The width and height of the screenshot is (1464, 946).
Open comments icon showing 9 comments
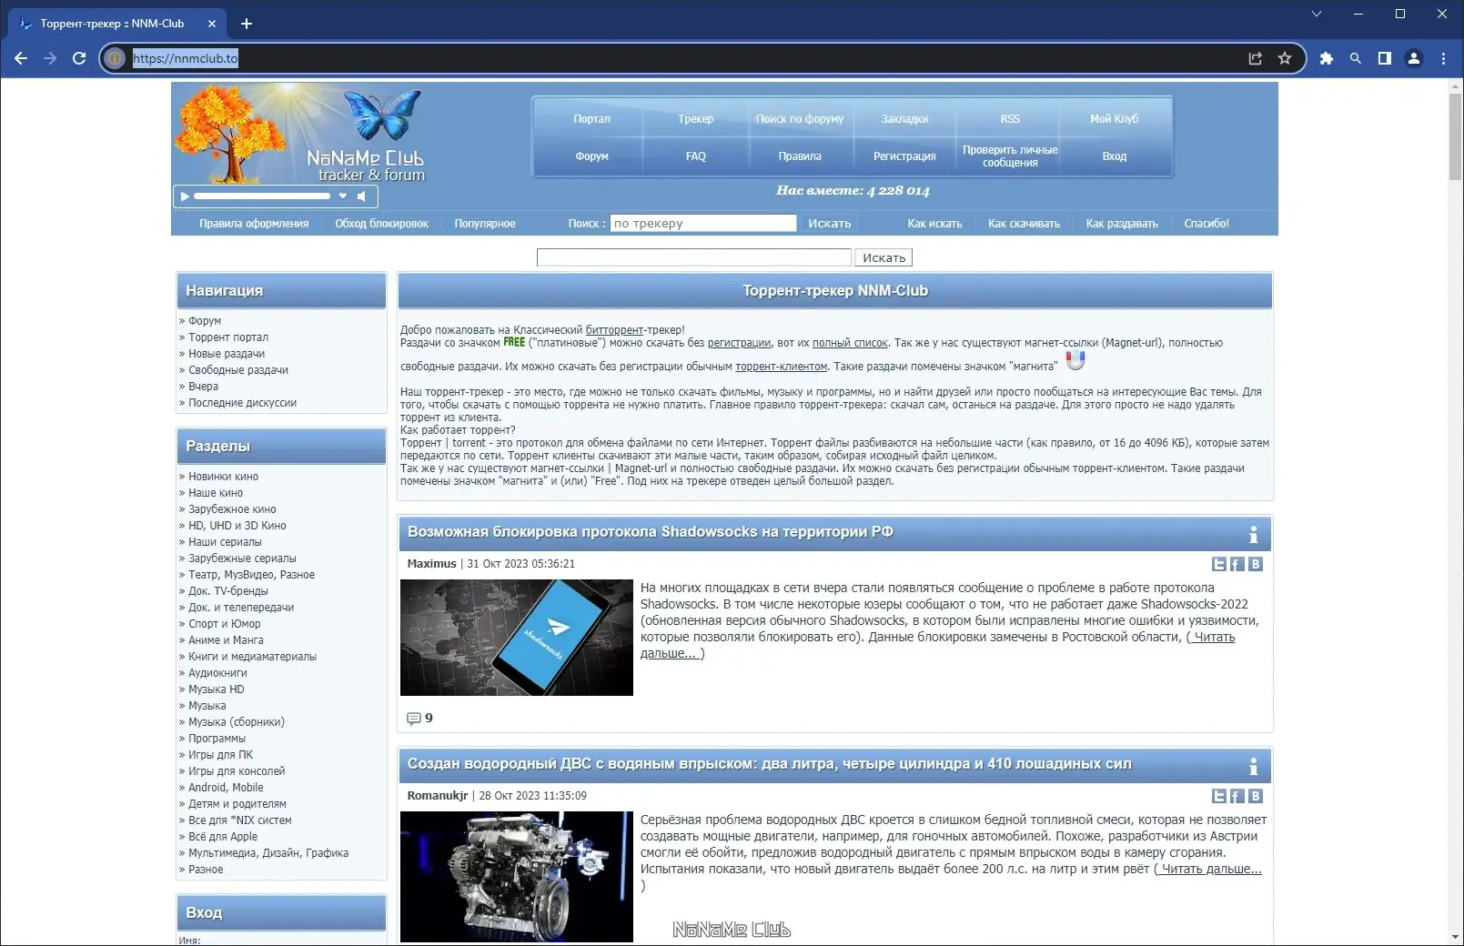coord(414,719)
